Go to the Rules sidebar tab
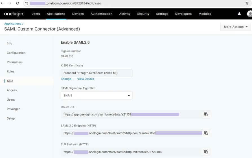This screenshot has height=158, width=252. click(11, 71)
